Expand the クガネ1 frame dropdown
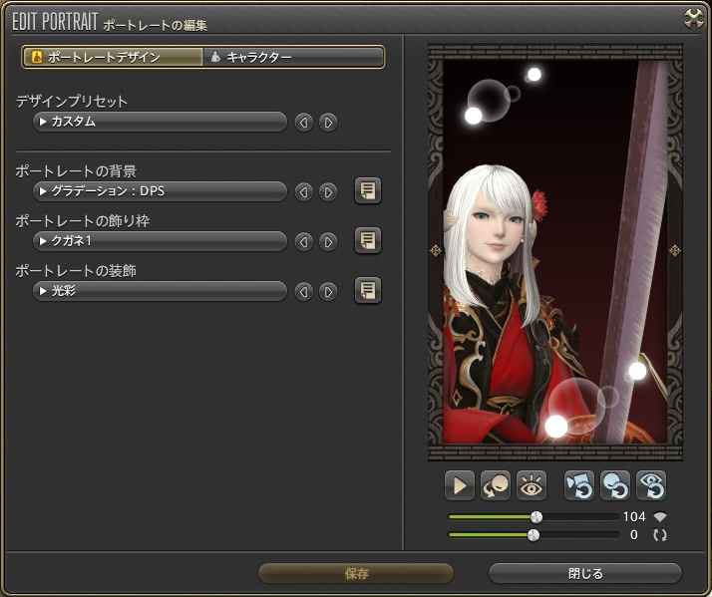Screen dimensions: 712x597 160,240
